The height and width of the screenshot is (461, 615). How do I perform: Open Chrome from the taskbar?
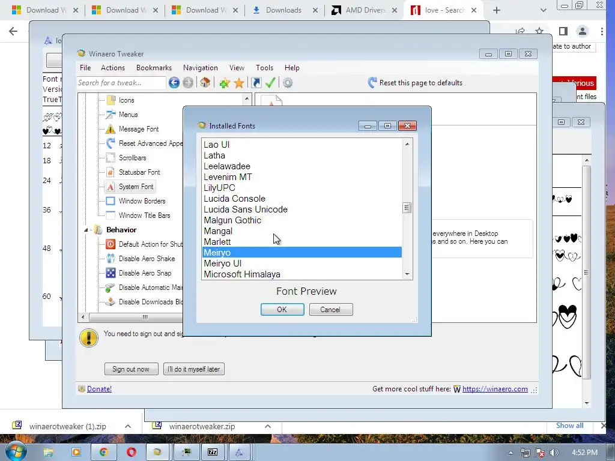coord(103,453)
